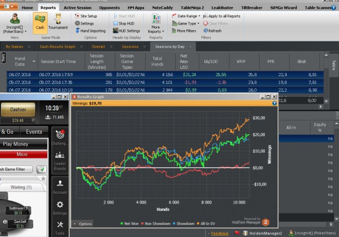Select Play Money in PokerStars lobby
The width and height of the screenshot is (339, 237).
click(x=23, y=144)
